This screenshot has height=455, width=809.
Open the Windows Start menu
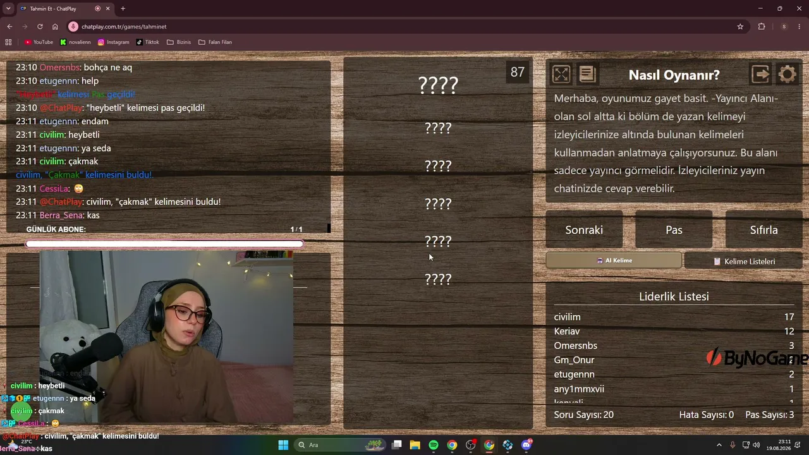(x=283, y=445)
